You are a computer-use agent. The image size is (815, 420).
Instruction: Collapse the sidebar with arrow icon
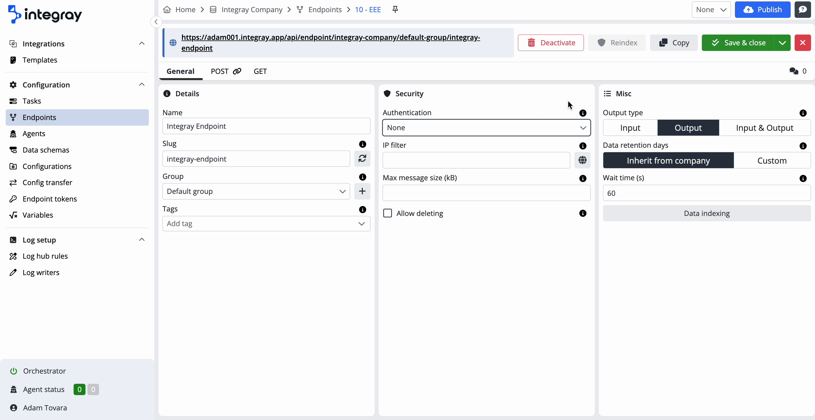[156, 22]
